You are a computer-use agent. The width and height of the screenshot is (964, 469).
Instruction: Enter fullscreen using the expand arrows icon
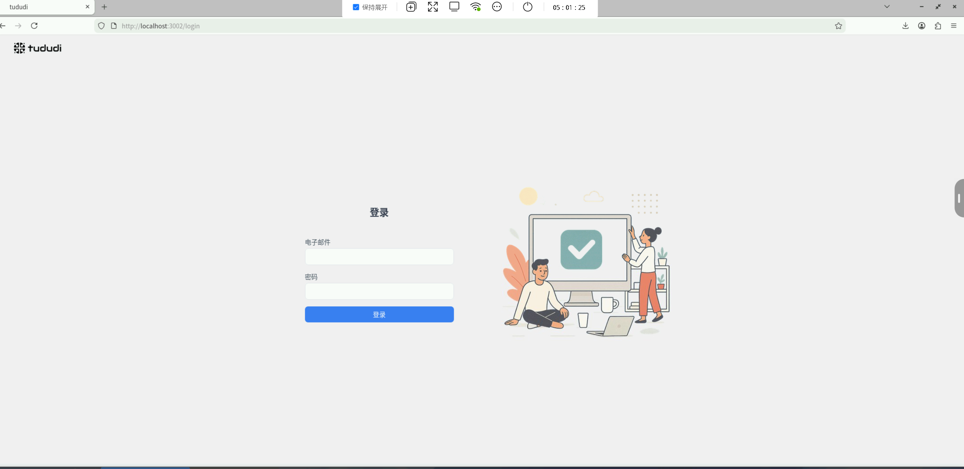click(432, 7)
